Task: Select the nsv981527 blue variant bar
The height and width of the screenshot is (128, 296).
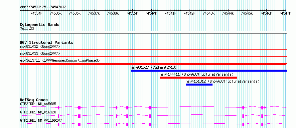Action: [x=209, y=71]
